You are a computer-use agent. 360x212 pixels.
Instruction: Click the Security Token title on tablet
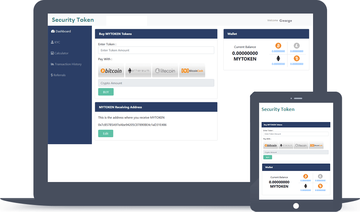[278, 109]
